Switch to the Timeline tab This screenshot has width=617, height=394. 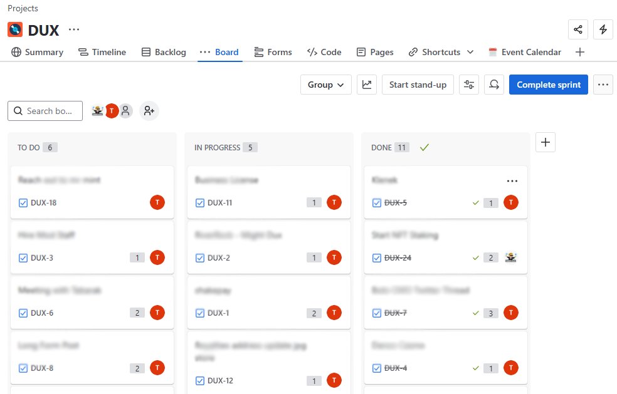[102, 52]
